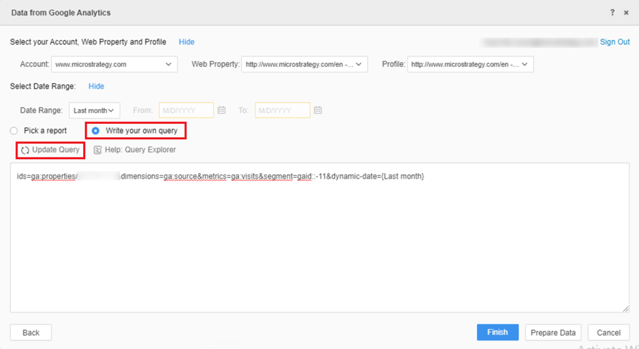
Task: Select Write your own query option
Action: [96, 131]
